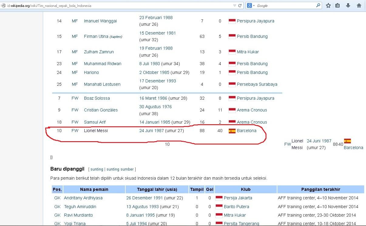This screenshot has height=226, width=366.
Task: Click GK link in Andritany Ardhiyasa row
Action: (57, 198)
